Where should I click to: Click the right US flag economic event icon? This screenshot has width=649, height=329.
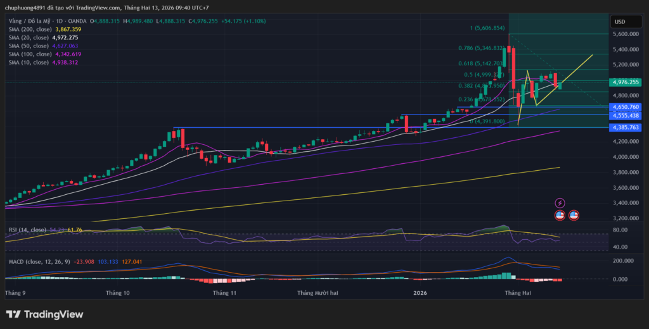point(574,215)
